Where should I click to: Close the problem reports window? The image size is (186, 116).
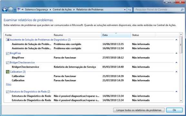[x=180, y=2]
